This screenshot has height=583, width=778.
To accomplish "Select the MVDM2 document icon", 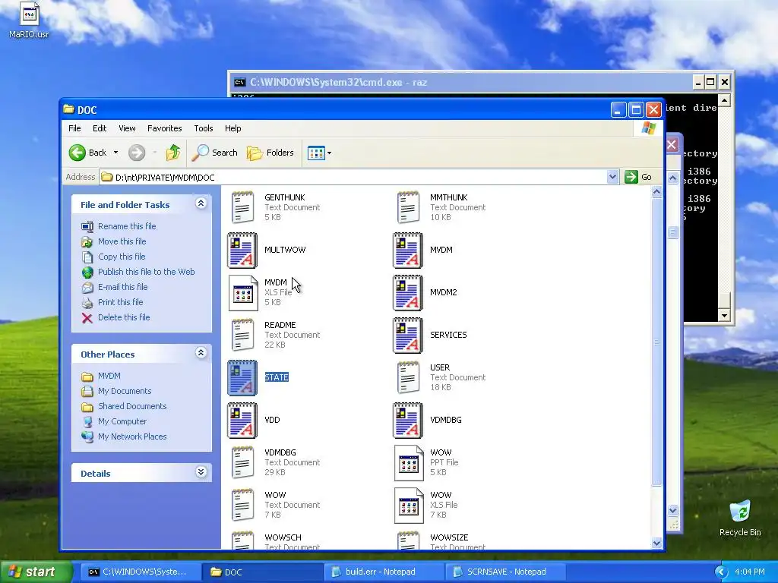I will 408,293.
